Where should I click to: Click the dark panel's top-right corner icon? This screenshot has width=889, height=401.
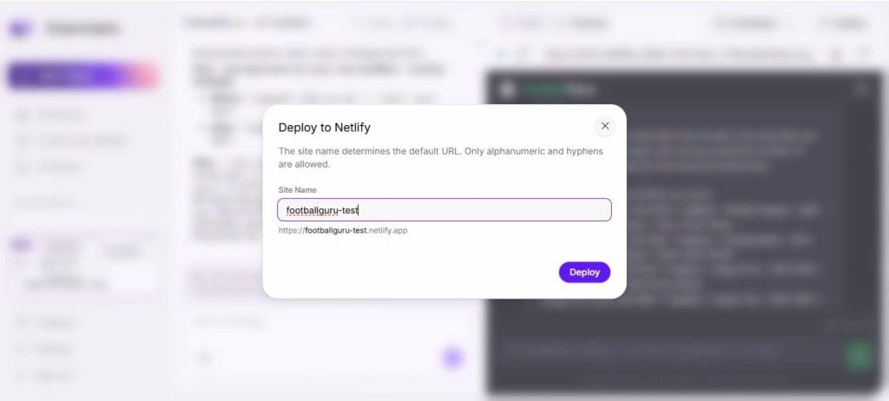tap(860, 88)
